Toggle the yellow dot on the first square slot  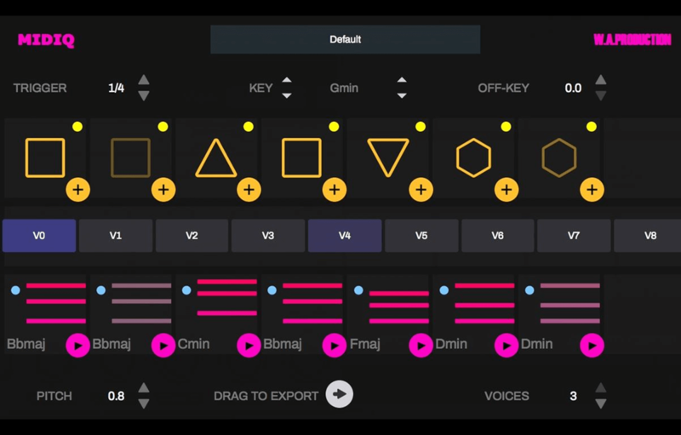(77, 127)
